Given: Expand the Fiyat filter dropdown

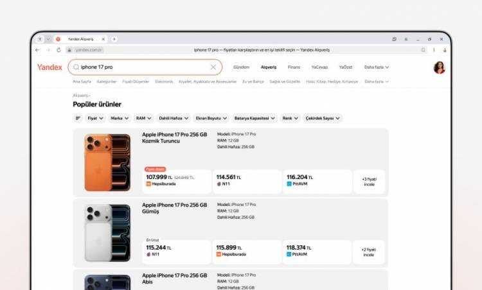Looking at the screenshot, I should pyautogui.click(x=96, y=118).
